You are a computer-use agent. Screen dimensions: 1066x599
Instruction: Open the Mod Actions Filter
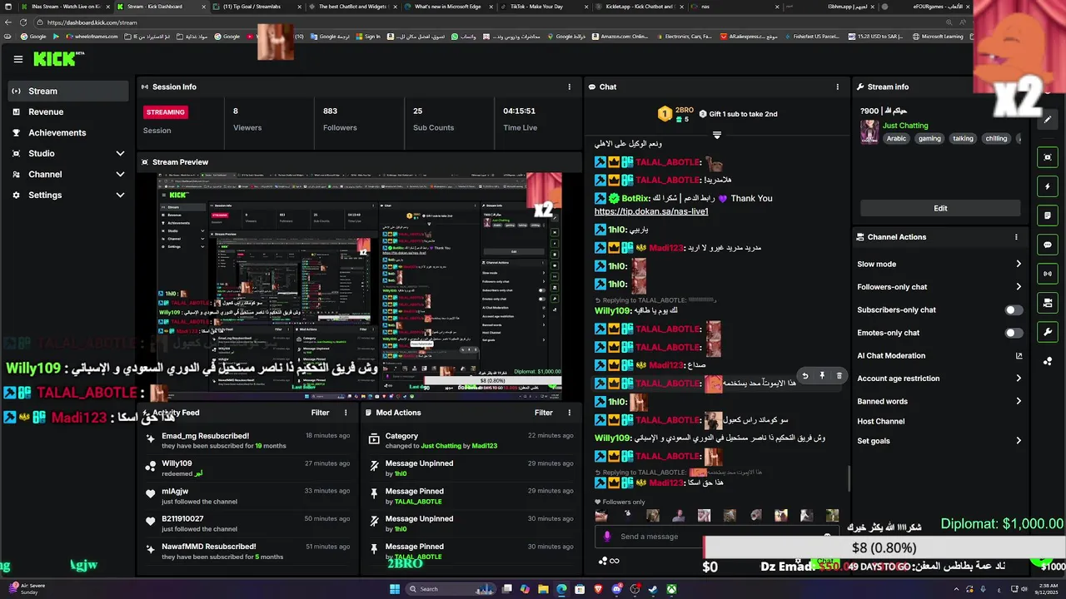[x=544, y=413]
